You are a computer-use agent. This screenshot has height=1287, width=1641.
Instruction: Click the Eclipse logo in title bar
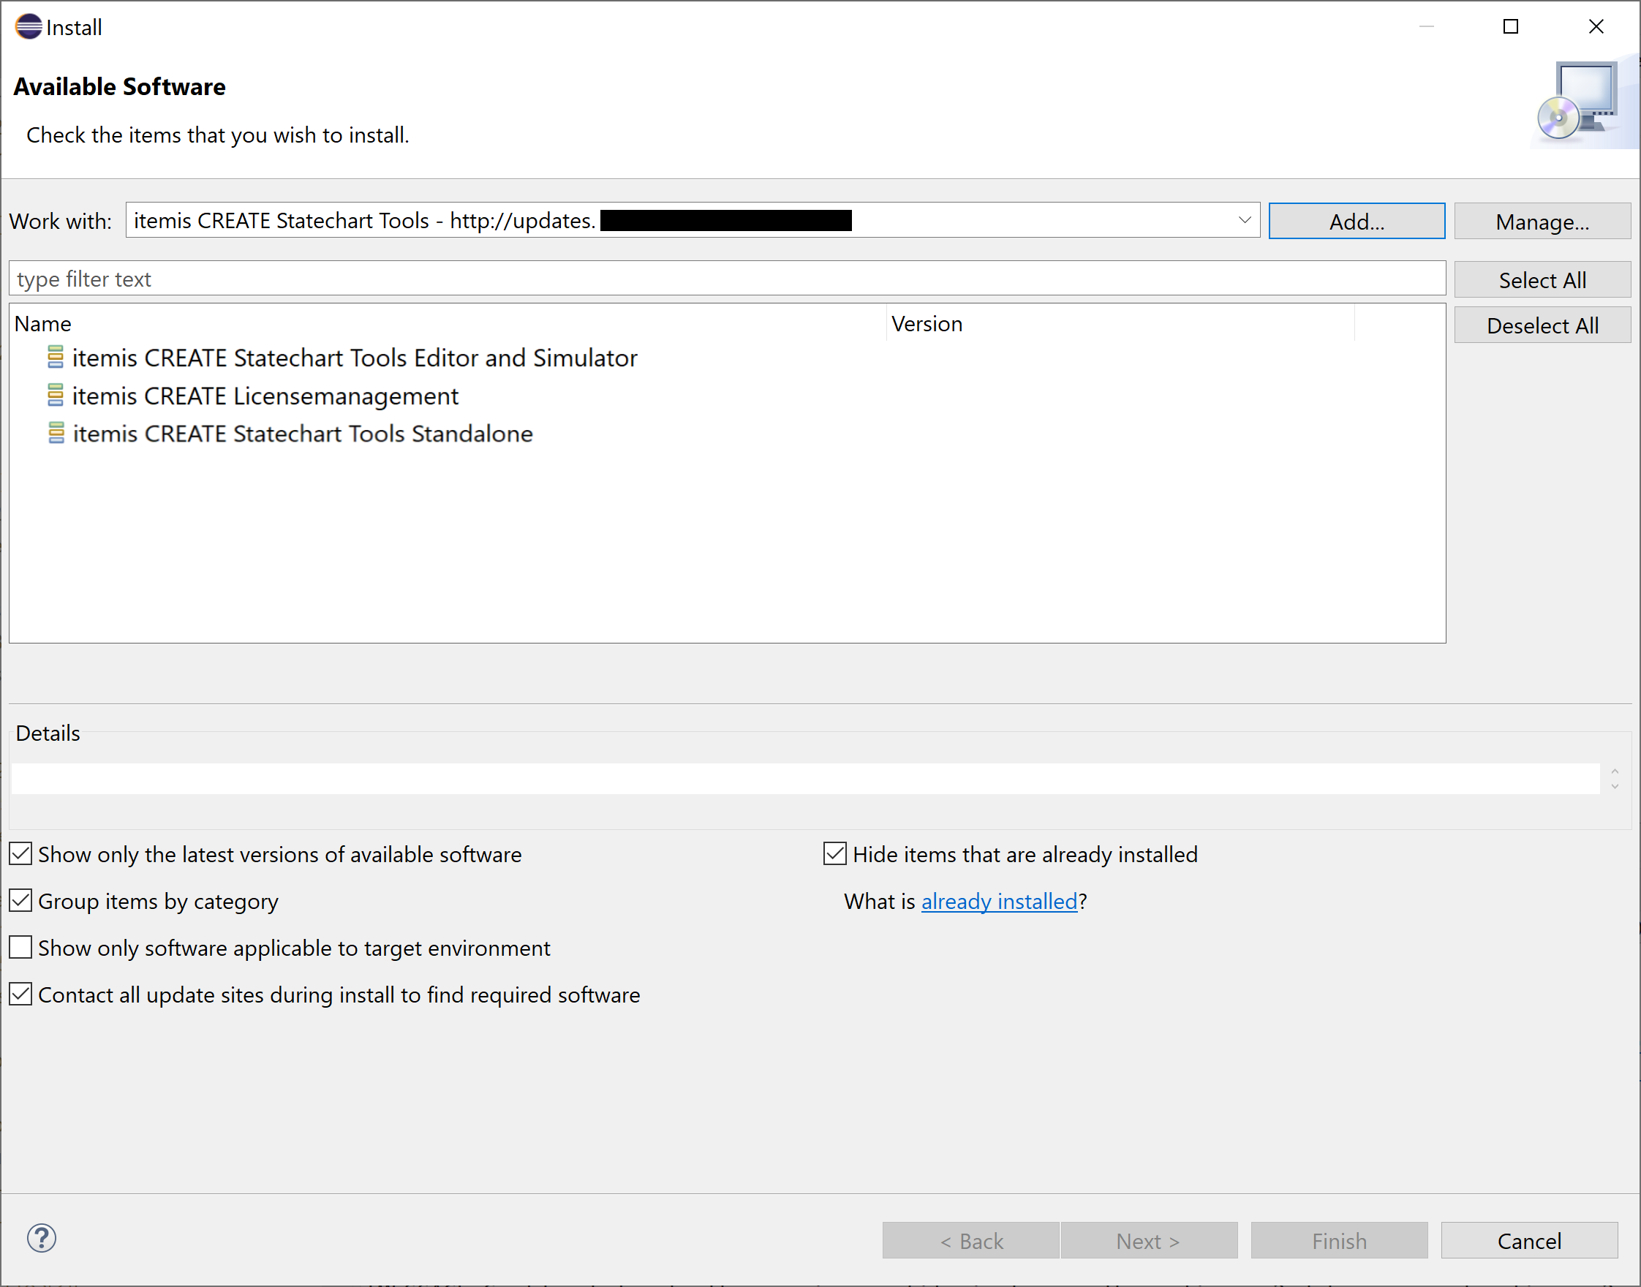click(28, 27)
